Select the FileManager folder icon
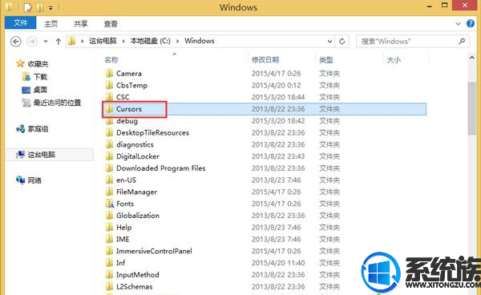The image size is (481, 295). [x=109, y=192]
